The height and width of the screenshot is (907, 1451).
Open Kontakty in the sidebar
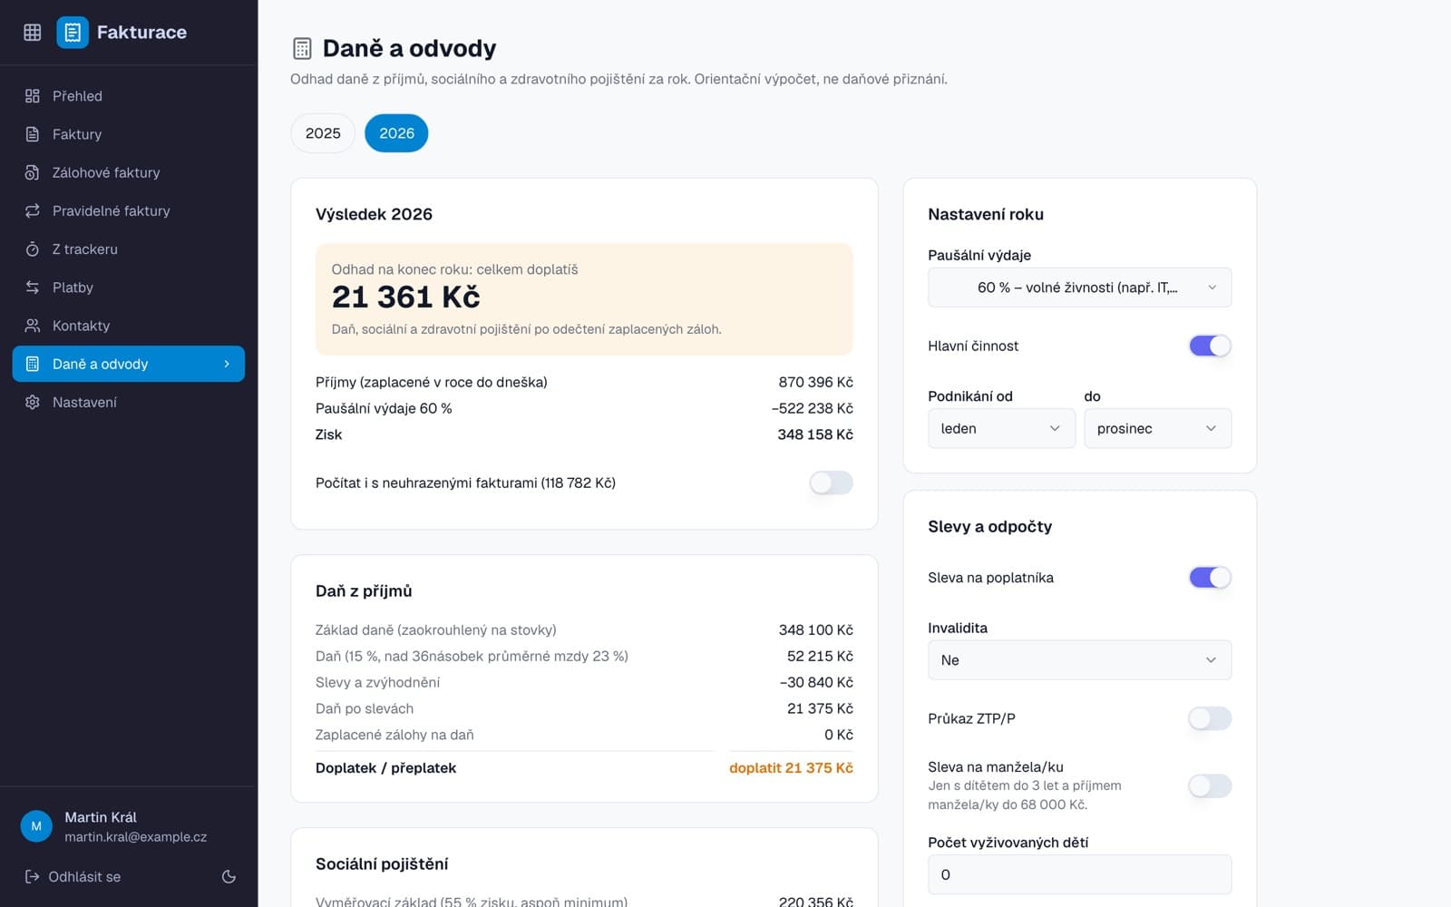click(x=129, y=326)
